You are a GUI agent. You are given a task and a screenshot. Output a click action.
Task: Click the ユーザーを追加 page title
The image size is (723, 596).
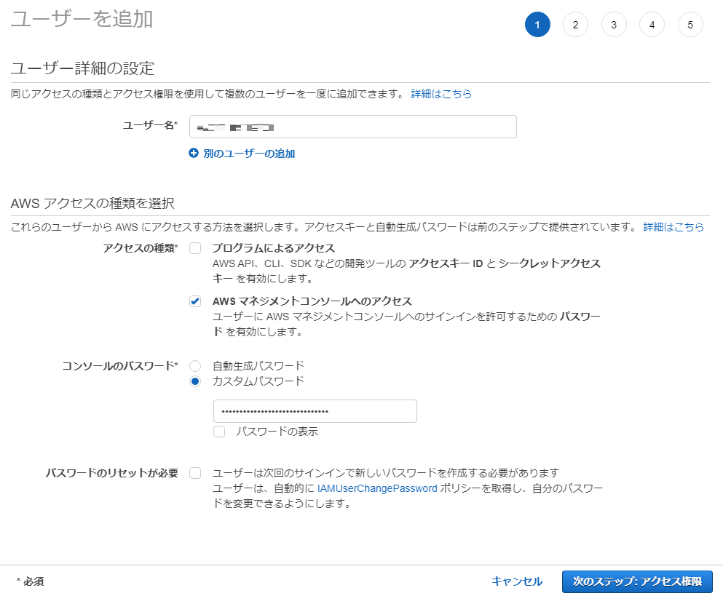pyautogui.click(x=82, y=20)
